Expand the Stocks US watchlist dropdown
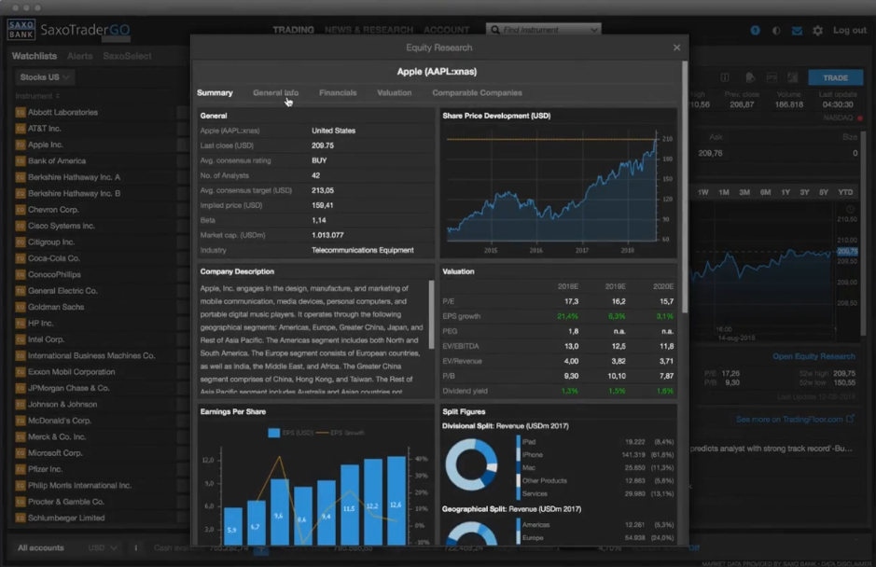This screenshot has width=876, height=567. click(44, 77)
